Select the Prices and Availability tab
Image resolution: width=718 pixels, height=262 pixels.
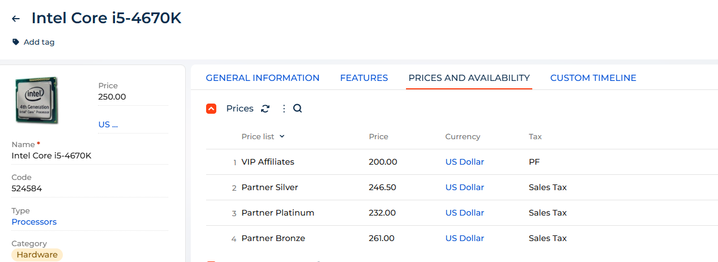[x=469, y=78]
